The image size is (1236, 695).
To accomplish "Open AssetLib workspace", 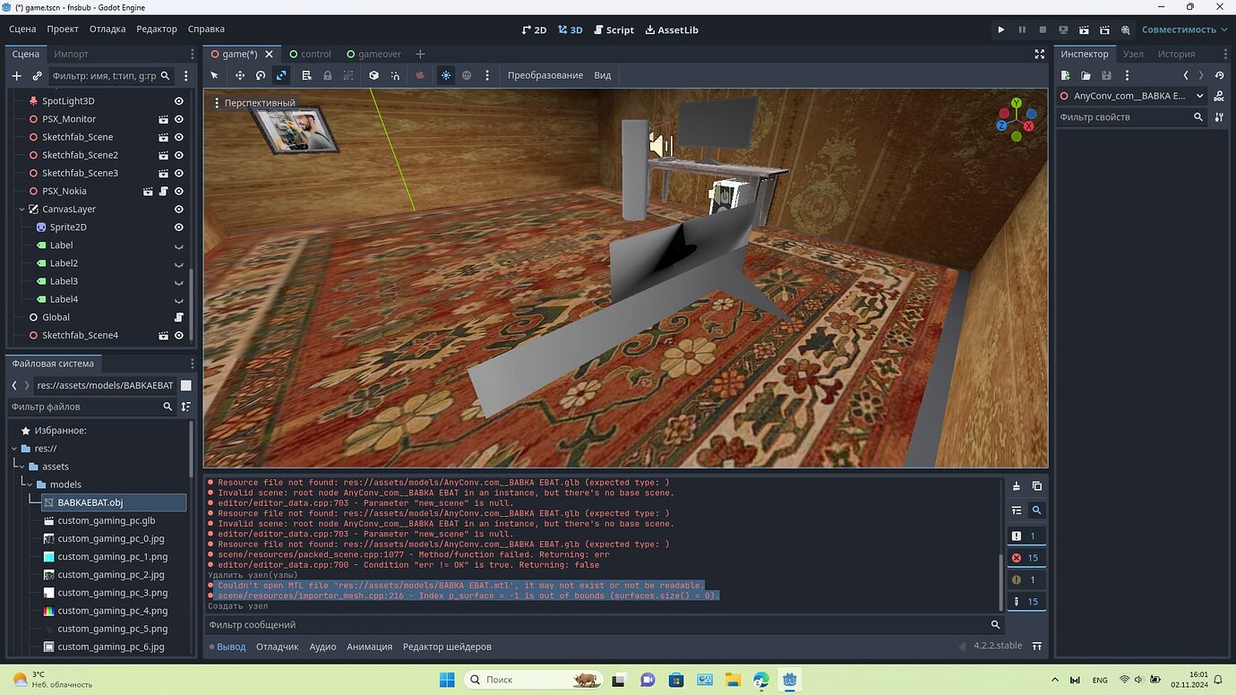I will click(x=672, y=30).
